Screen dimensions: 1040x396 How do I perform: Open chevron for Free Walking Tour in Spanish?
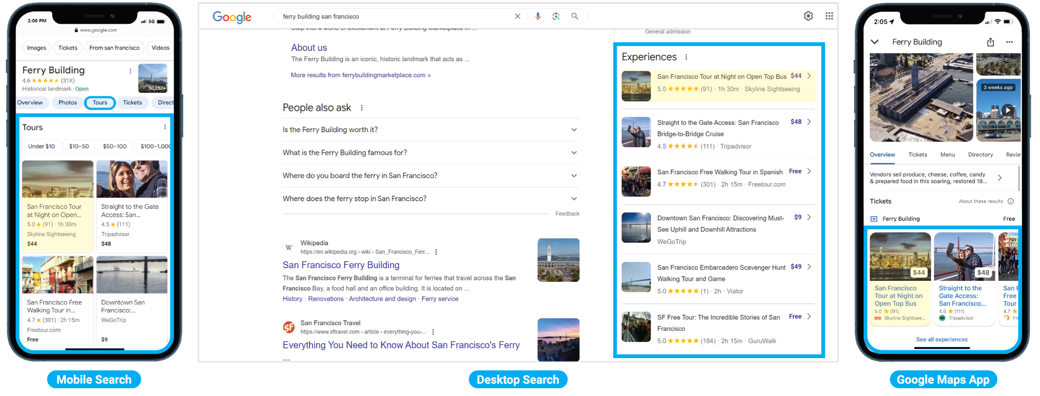point(809,172)
